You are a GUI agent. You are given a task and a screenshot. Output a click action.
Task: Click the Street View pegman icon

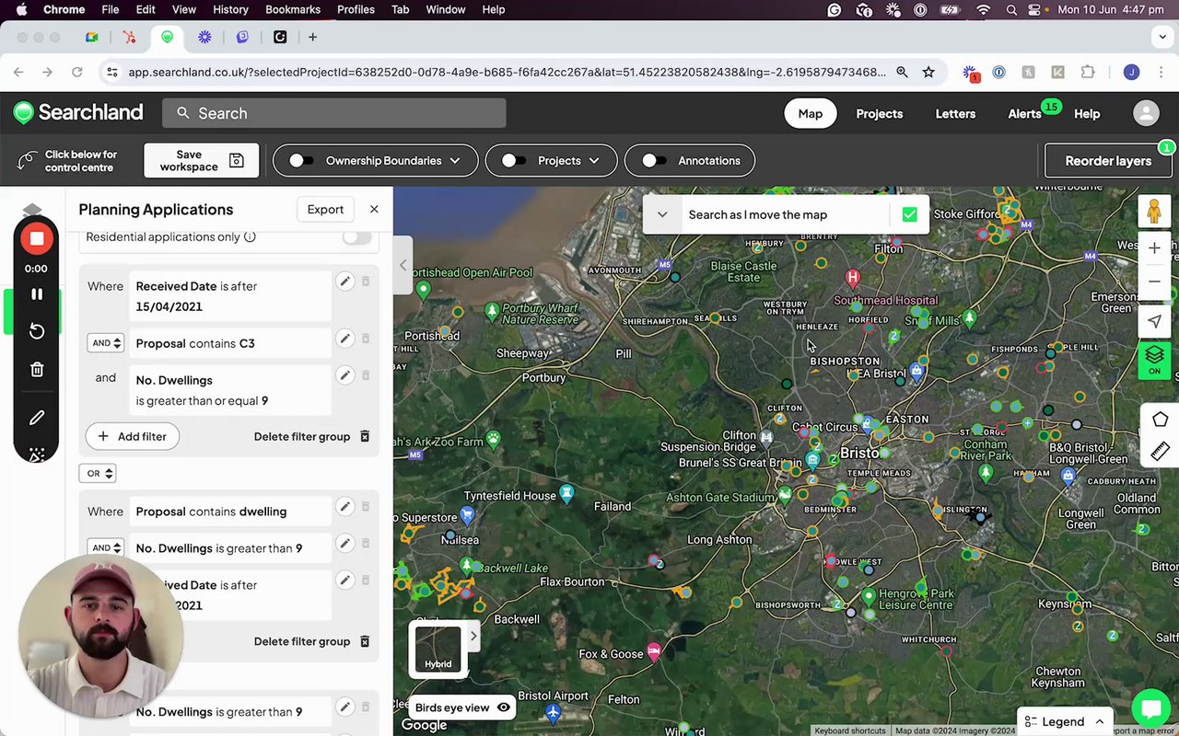(x=1154, y=212)
